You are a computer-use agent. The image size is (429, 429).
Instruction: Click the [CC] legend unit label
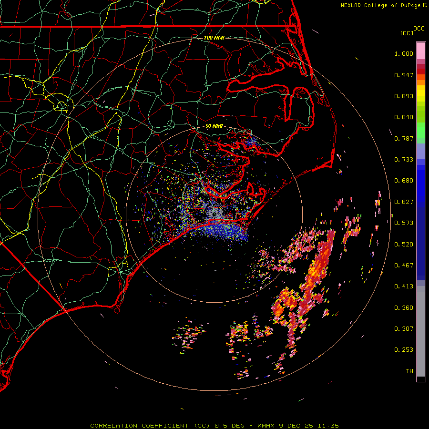pyautogui.click(x=406, y=33)
